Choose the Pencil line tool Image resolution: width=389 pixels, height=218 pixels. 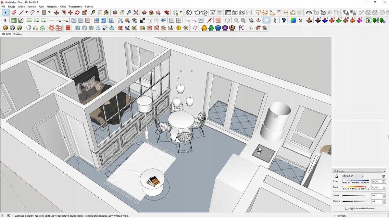(21, 12)
